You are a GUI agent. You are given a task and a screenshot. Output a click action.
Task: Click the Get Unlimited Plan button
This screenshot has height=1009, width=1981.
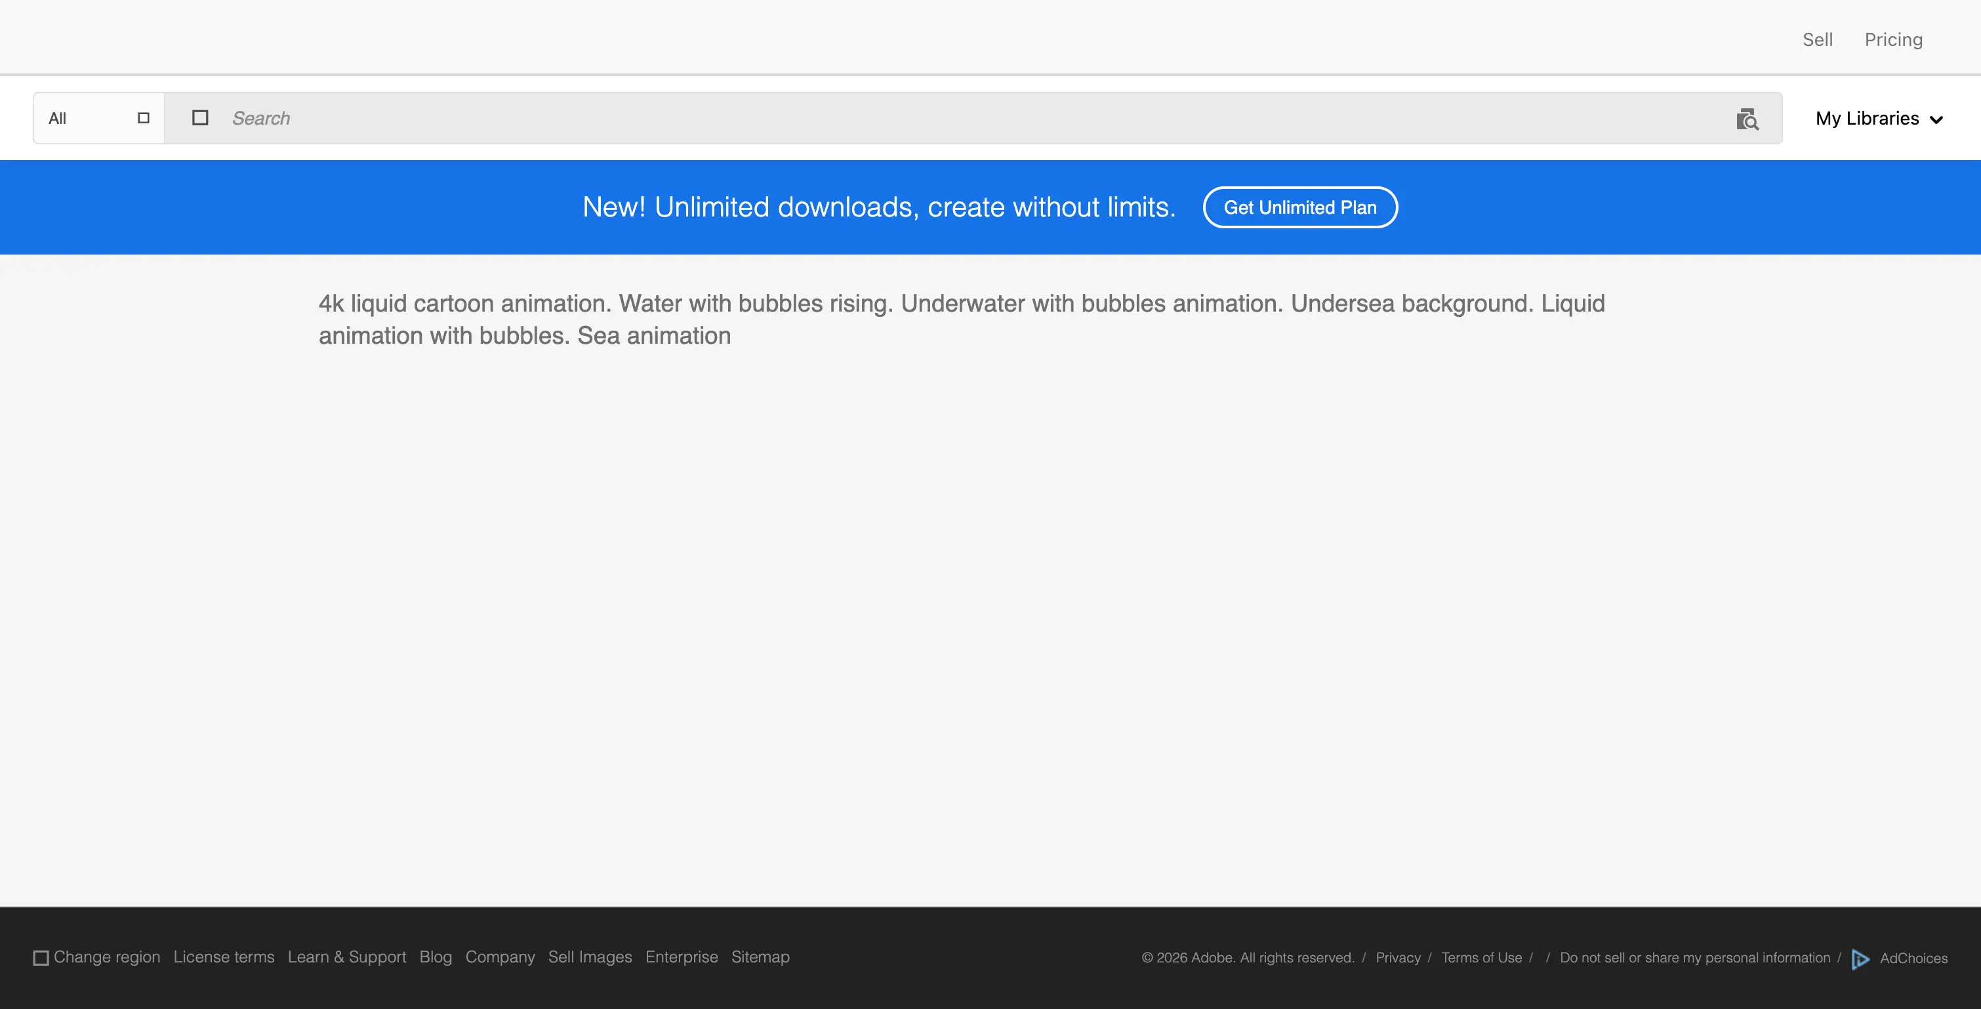coord(1299,207)
